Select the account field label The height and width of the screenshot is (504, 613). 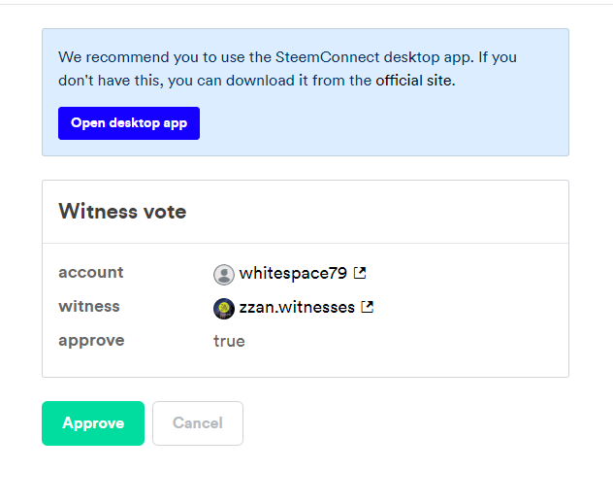click(x=91, y=272)
